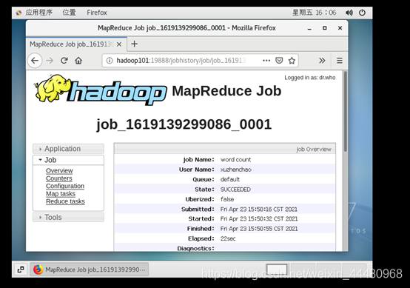Collapse the Job sidebar section
Viewport: 410px width, 288px height.
pos(68,160)
